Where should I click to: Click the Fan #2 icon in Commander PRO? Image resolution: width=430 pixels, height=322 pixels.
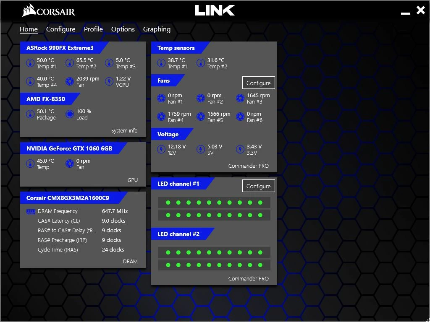tap(201, 98)
